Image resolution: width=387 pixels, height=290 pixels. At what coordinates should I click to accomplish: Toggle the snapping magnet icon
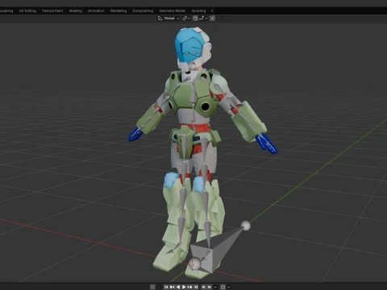pyautogui.click(x=195, y=19)
